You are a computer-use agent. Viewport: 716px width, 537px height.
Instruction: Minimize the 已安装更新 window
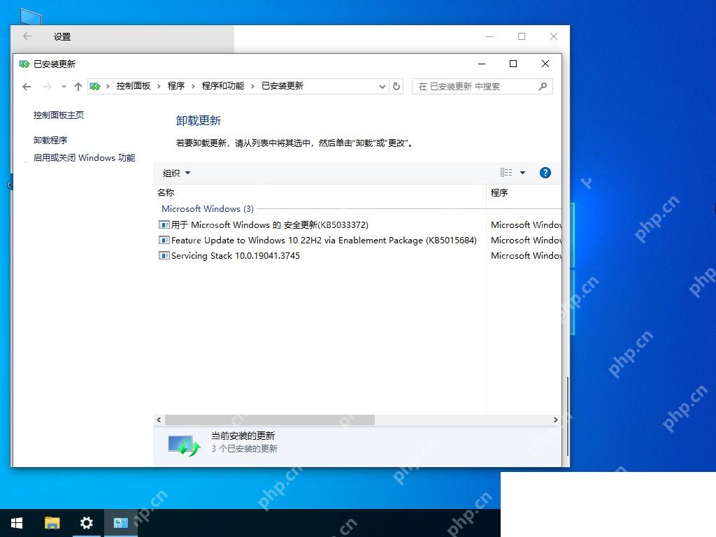[481, 64]
